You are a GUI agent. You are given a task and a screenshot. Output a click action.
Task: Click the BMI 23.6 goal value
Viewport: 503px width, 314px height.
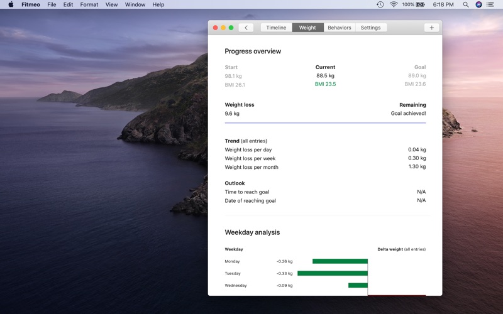[415, 84]
